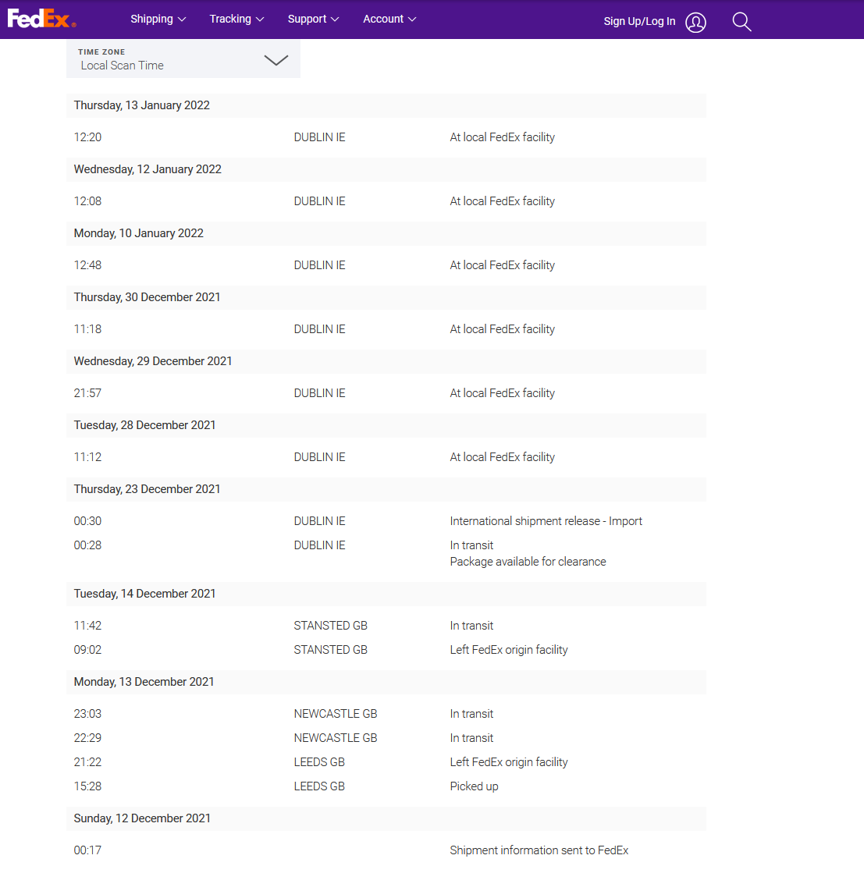Select the 12:08 scan time
864x873 pixels.
(x=87, y=201)
